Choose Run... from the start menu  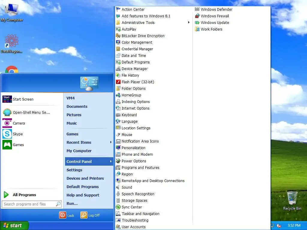pos(72,204)
